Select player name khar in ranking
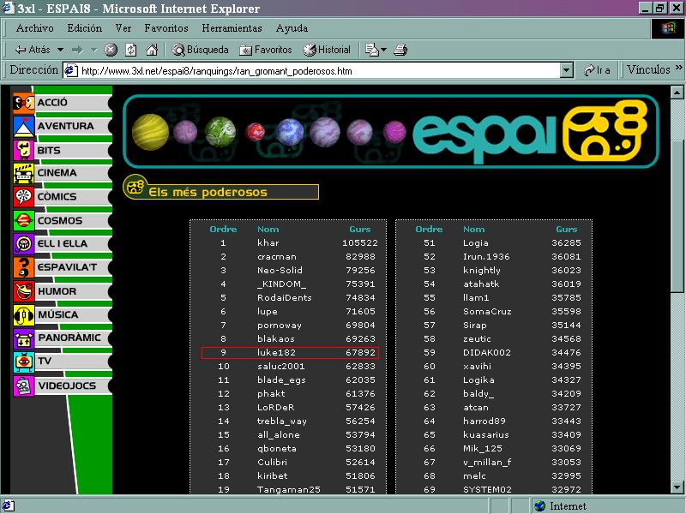This screenshot has height=514, width=686. (x=268, y=243)
